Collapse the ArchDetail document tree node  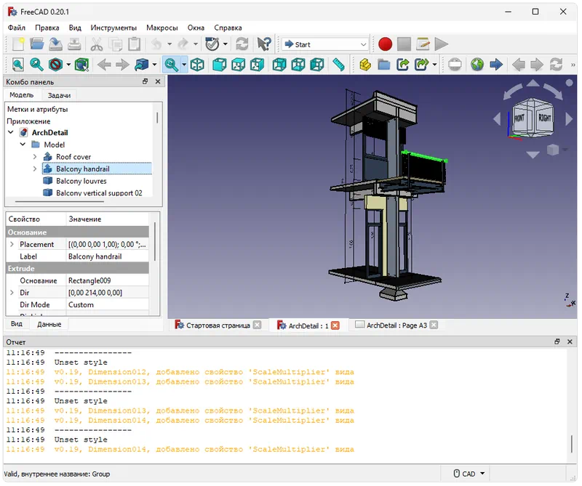[x=11, y=132]
